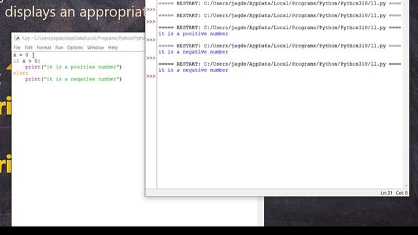Open the Run menu in editor window
Image resolution: width=418 pixels, height=235 pixels.
pos(59,48)
